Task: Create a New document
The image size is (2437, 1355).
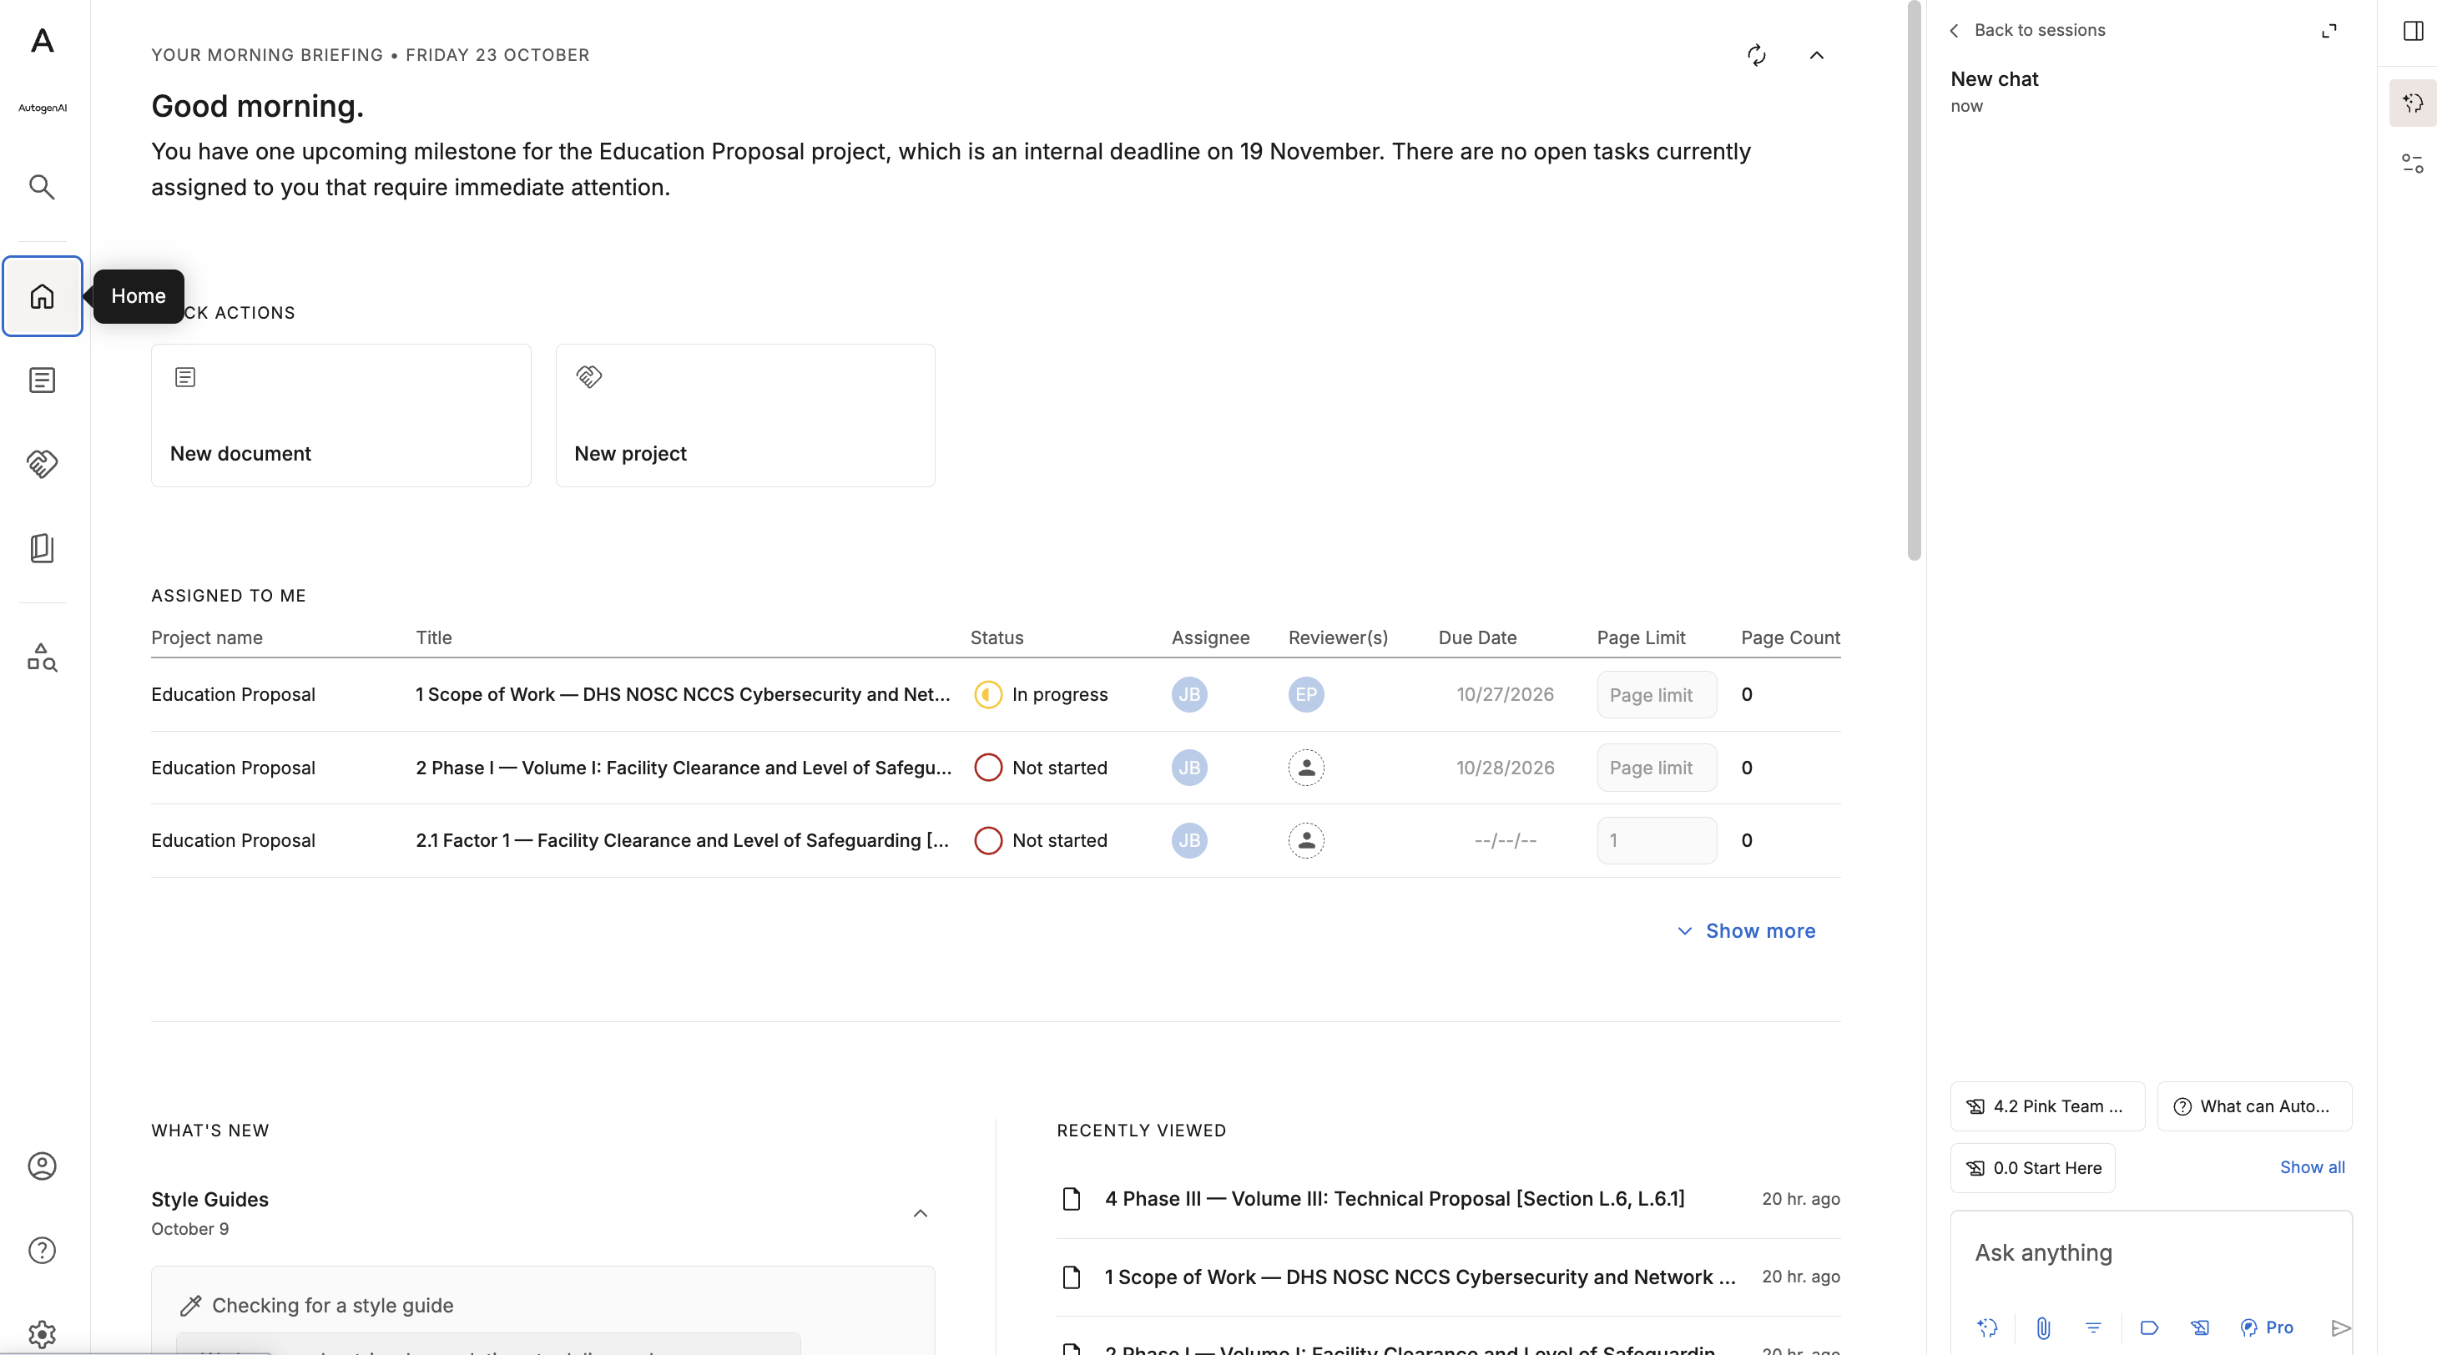Action: point(341,416)
